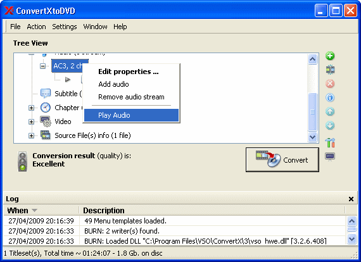The image size is (361, 262).
Task: Sort log by When column
Action: (x=41, y=211)
